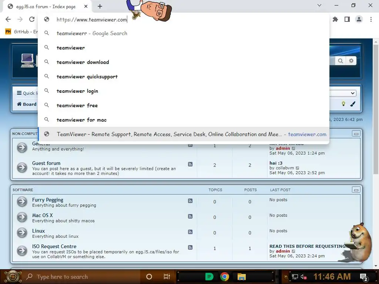The image size is (379, 284).
Task: Select the teamviewer download suggestion
Action: click(184, 62)
